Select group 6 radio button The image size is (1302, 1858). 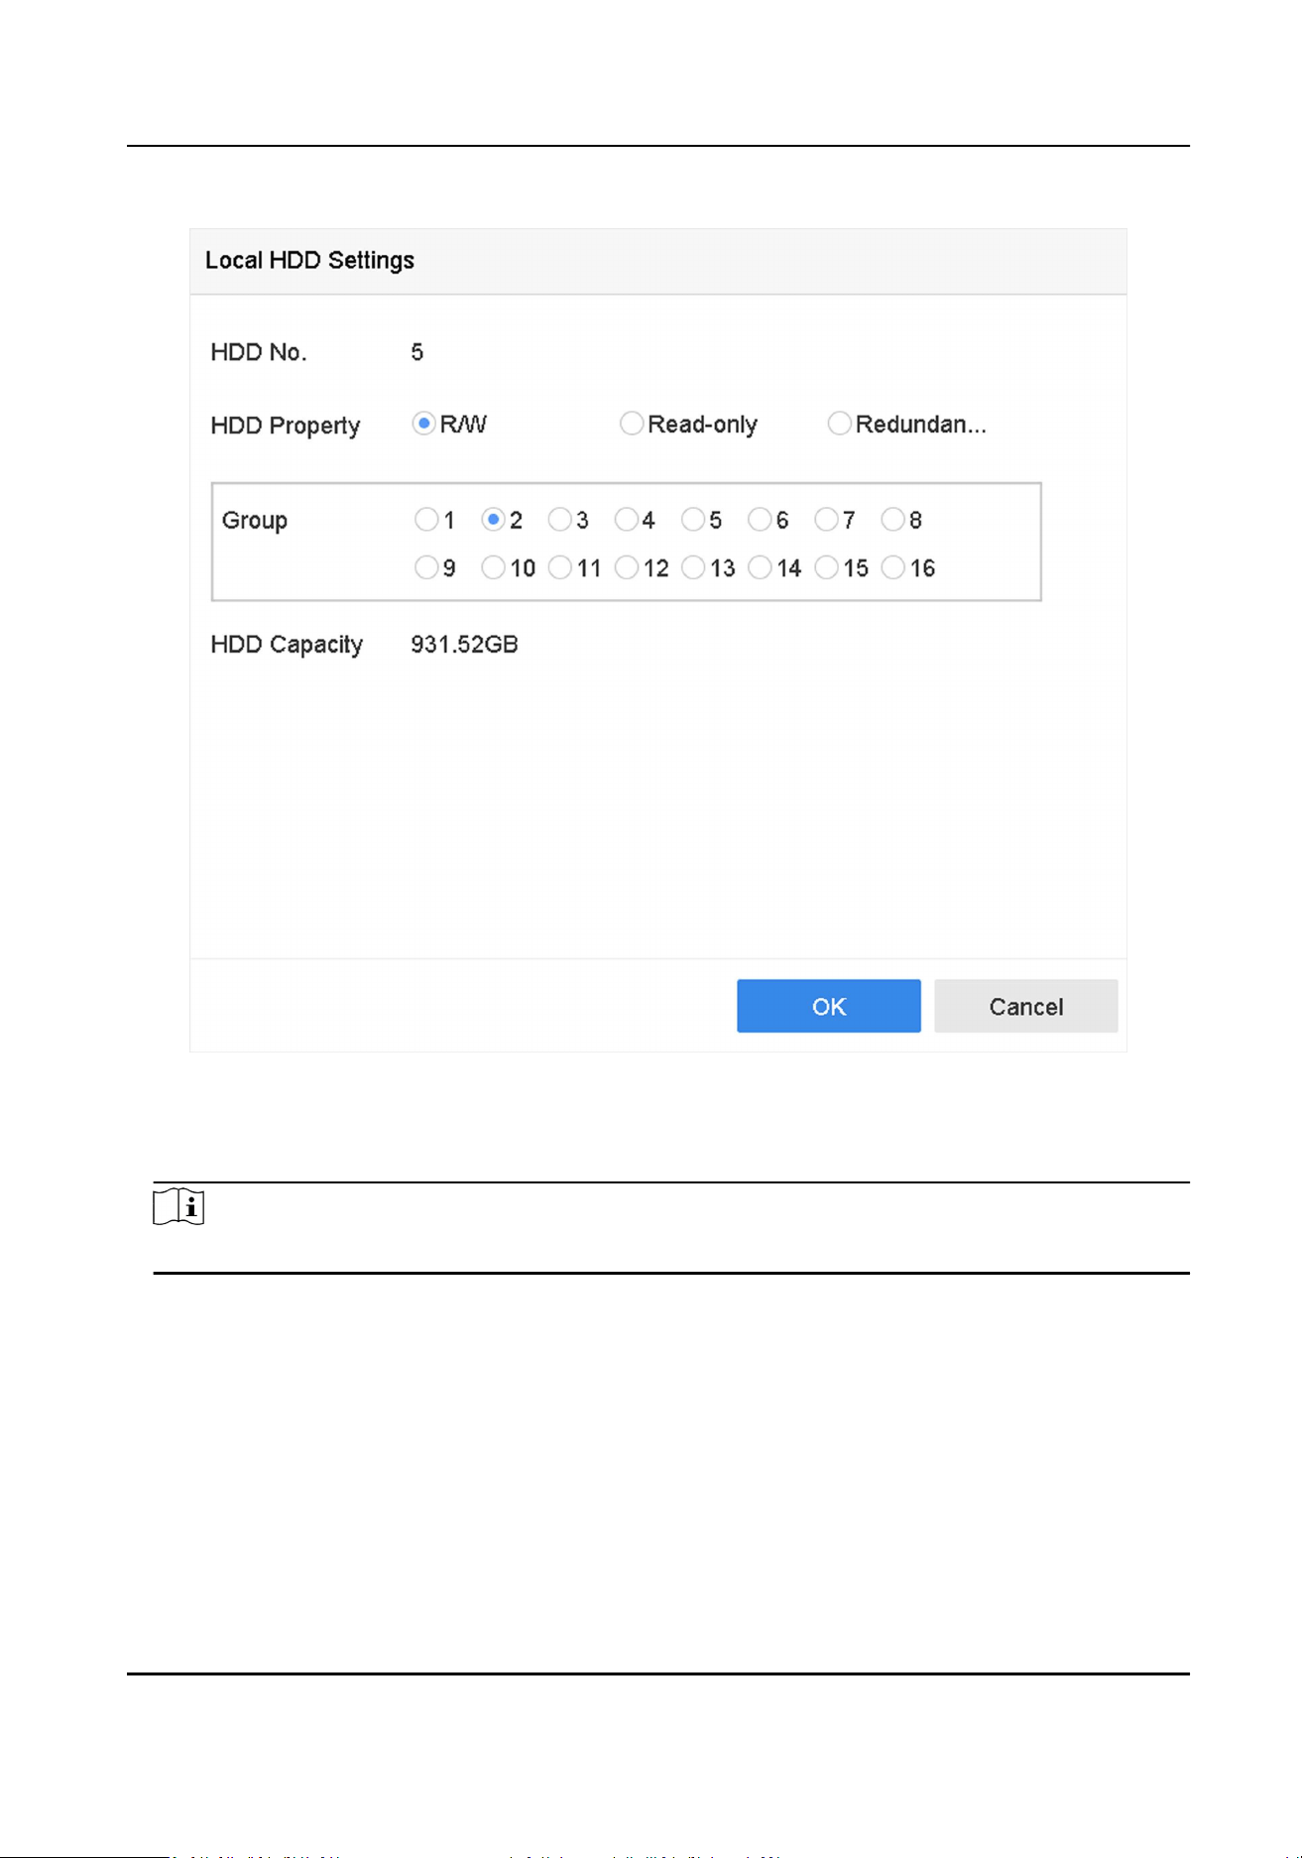click(x=760, y=519)
